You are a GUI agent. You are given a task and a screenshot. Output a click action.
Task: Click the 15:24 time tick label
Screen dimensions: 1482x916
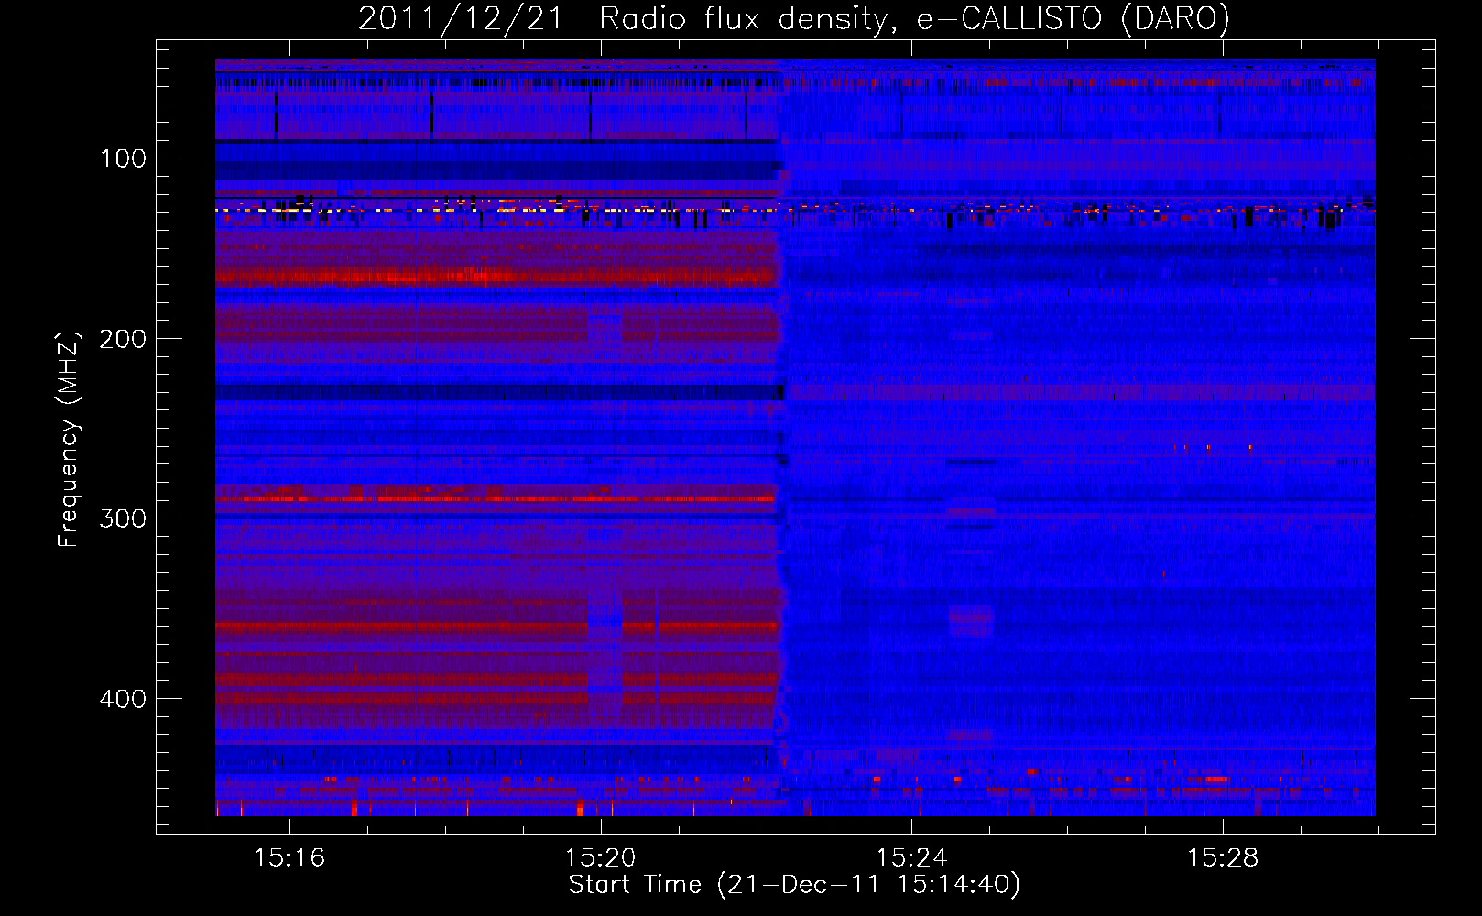(x=911, y=858)
